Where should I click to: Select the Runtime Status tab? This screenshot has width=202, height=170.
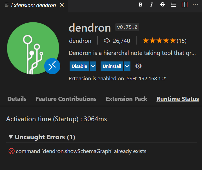tap(178, 99)
